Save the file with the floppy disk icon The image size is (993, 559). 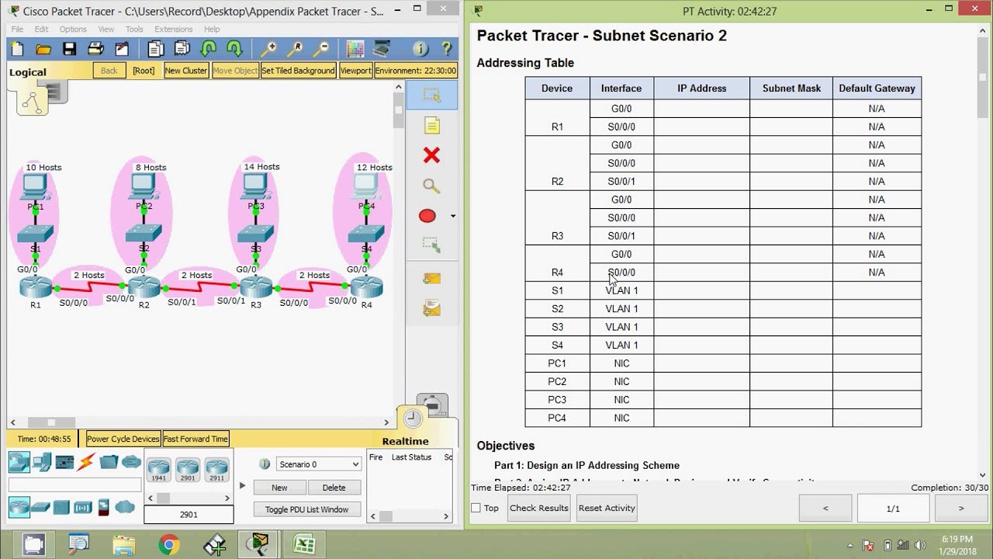pos(69,49)
